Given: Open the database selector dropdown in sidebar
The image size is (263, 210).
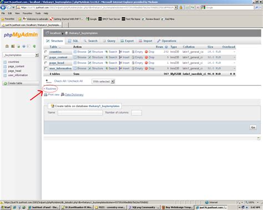Looking at the screenshot, I should click(21, 55).
